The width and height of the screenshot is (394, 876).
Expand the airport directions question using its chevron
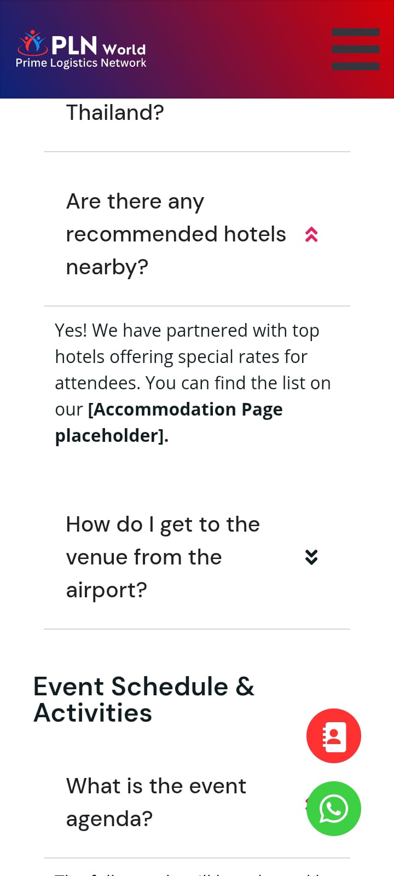pyautogui.click(x=311, y=557)
